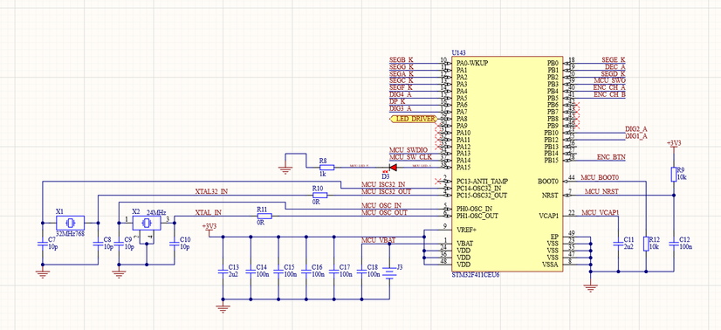721x330 pixels.
Task: Select crystal X1 symbol labeled 32MHz768
Action: [70, 223]
